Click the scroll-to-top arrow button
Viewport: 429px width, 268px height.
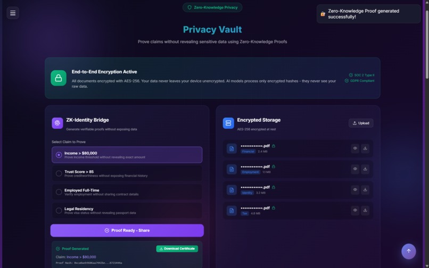pyautogui.click(x=408, y=251)
